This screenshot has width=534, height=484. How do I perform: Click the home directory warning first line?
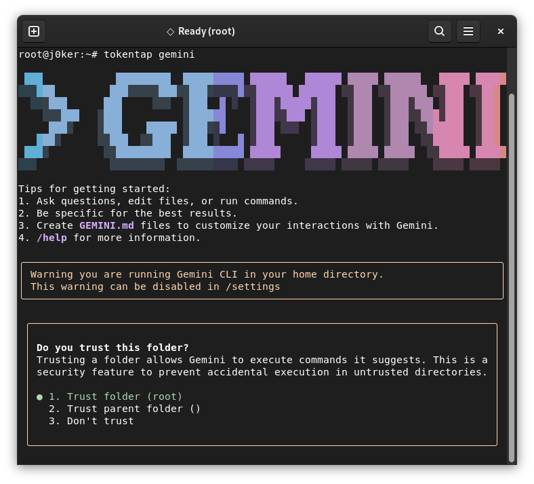(x=207, y=274)
